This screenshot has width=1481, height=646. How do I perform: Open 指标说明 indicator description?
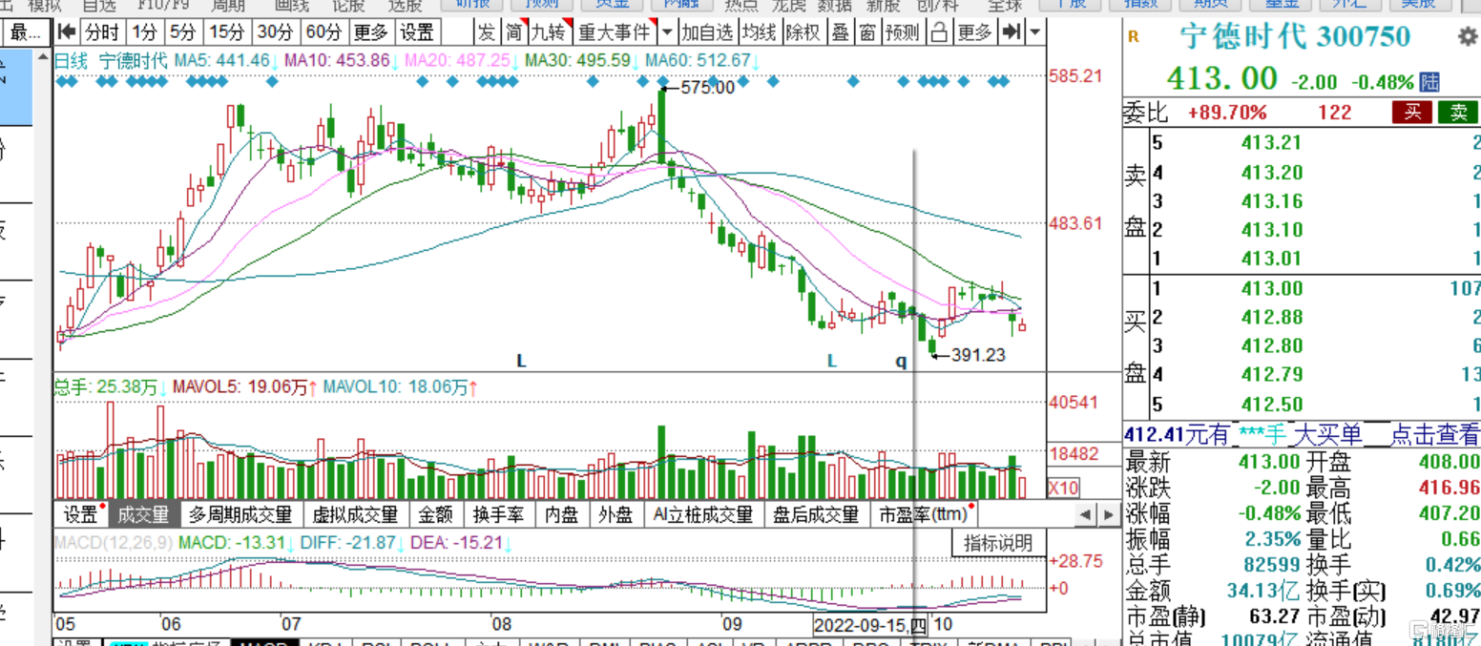tap(998, 543)
